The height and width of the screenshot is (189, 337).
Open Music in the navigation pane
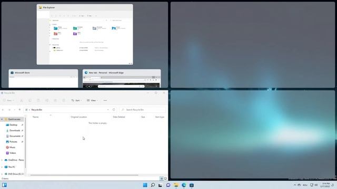[12, 148]
